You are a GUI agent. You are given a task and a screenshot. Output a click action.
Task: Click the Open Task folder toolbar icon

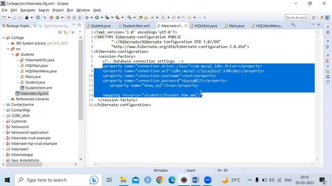[x=146, y=18]
